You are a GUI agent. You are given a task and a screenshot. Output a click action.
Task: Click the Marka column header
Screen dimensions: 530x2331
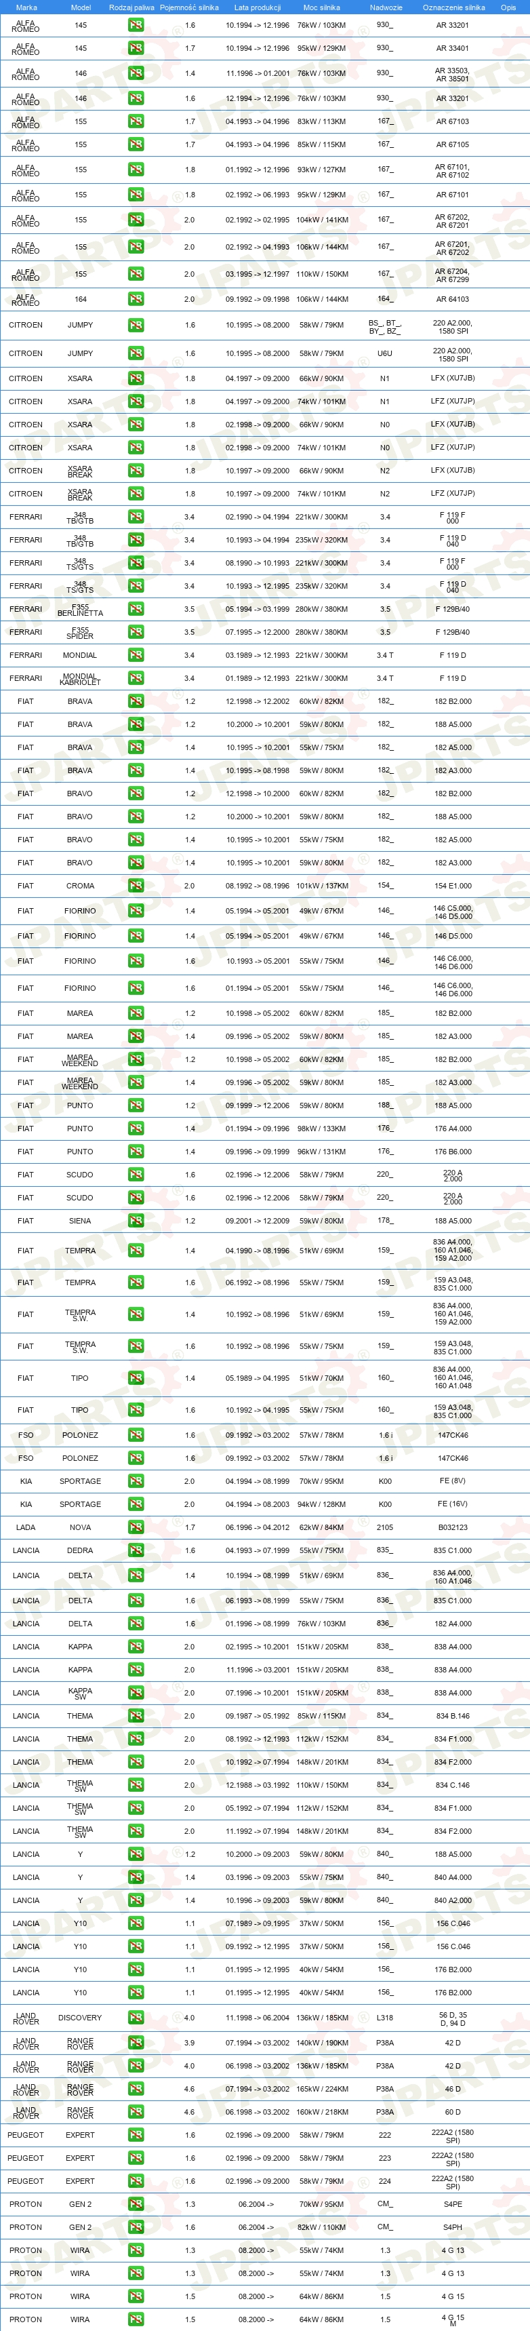coord(26,7)
